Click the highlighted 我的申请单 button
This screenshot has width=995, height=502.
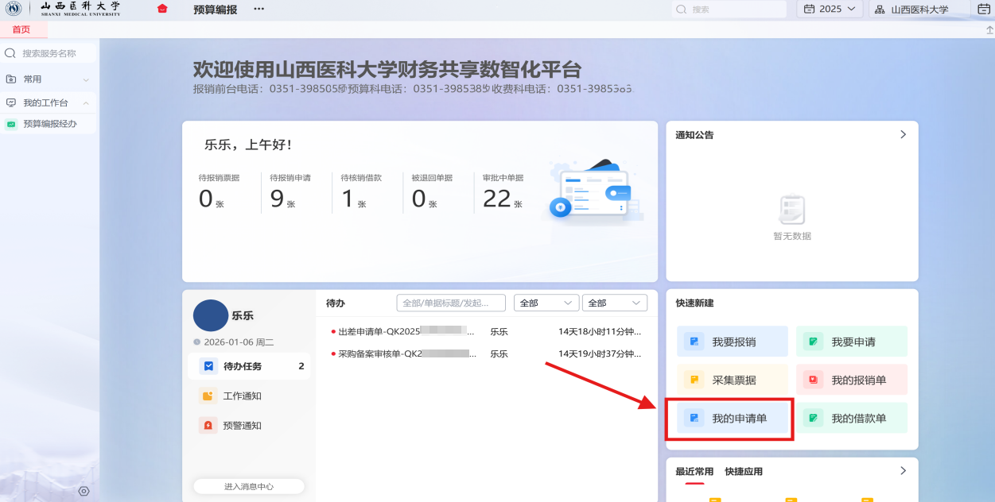coord(732,418)
